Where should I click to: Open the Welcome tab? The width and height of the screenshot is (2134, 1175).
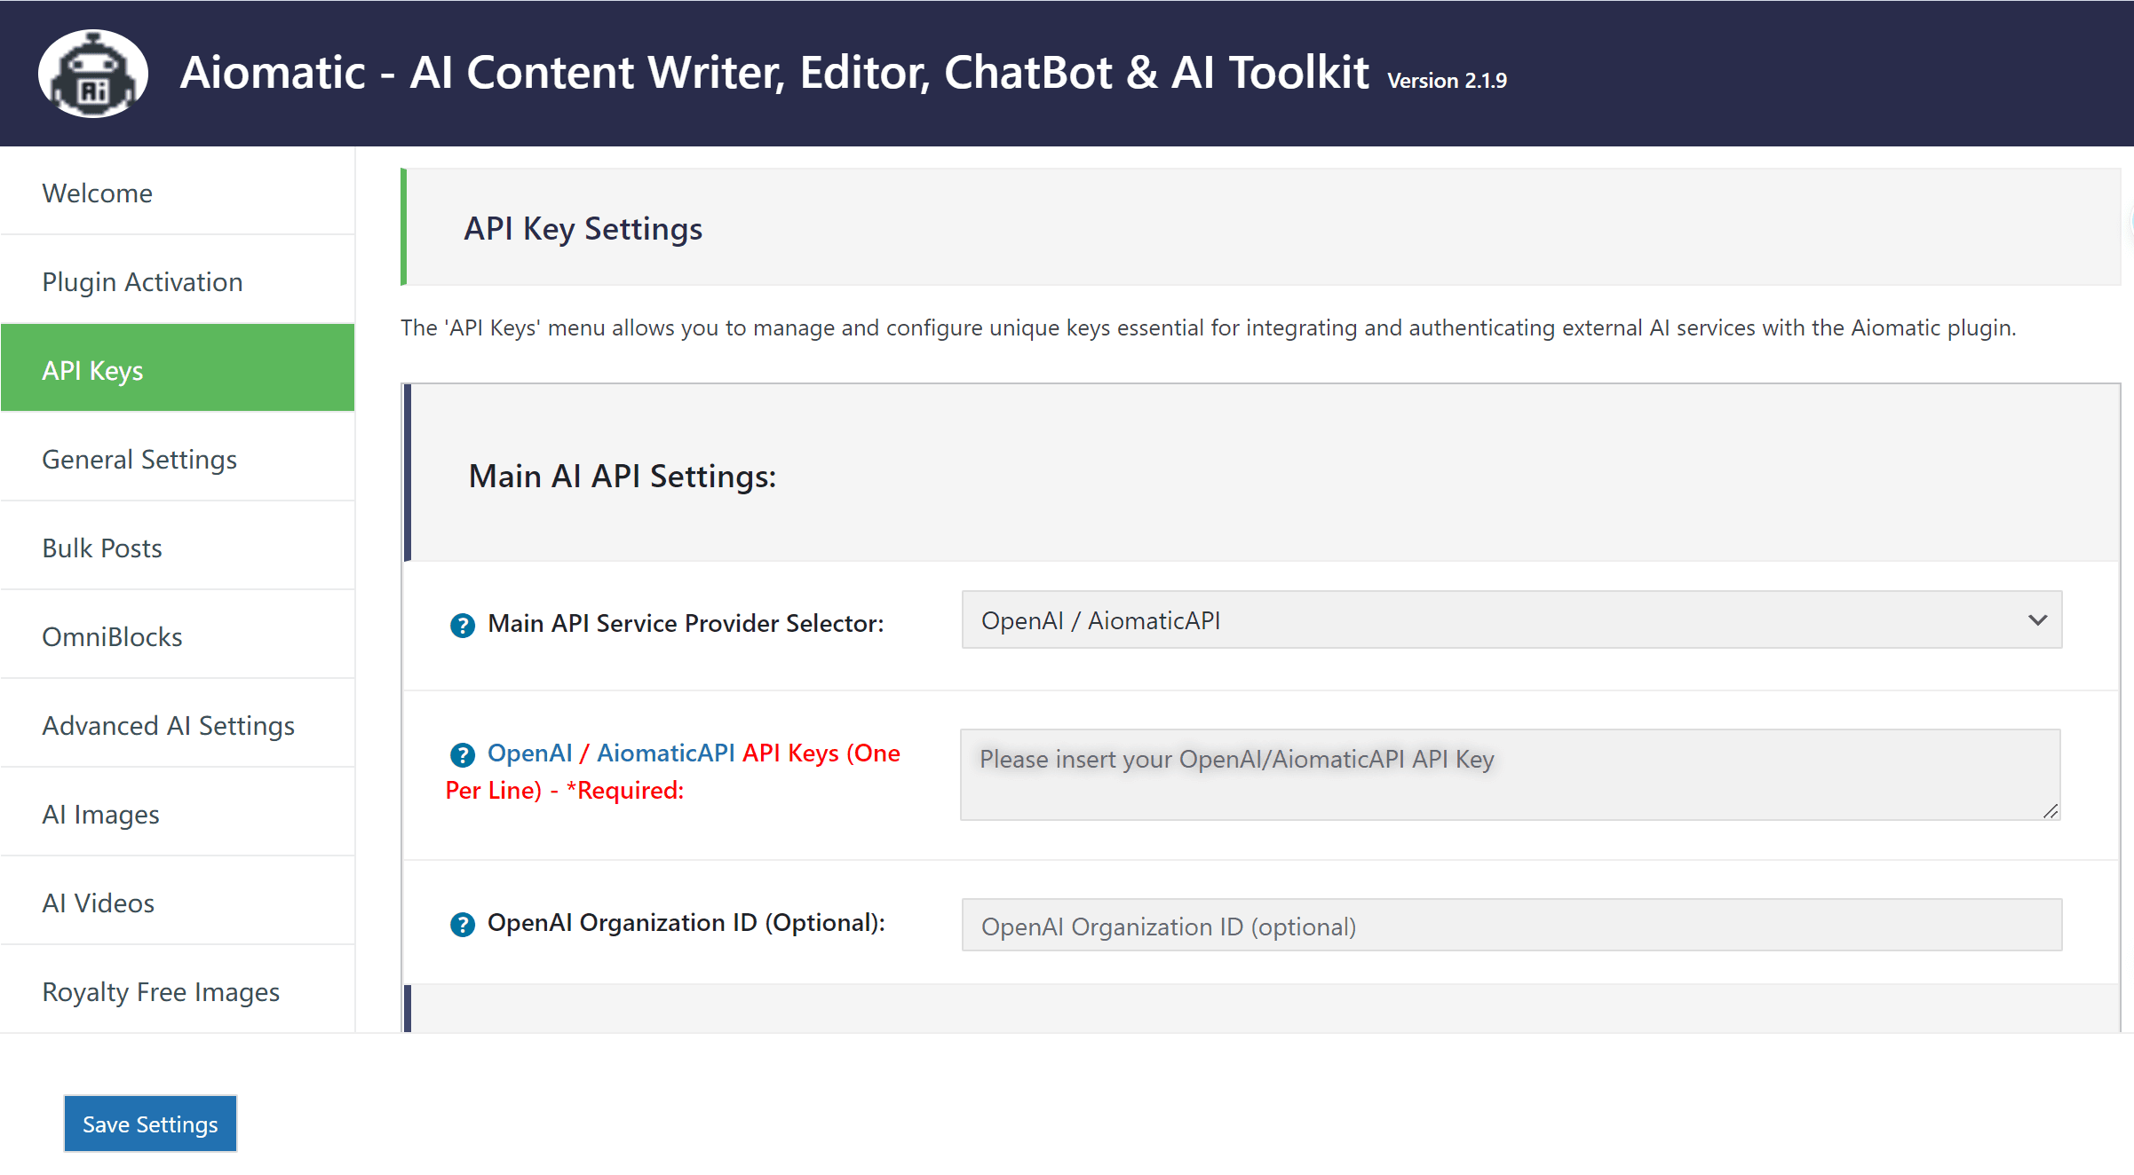[x=178, y=193]
